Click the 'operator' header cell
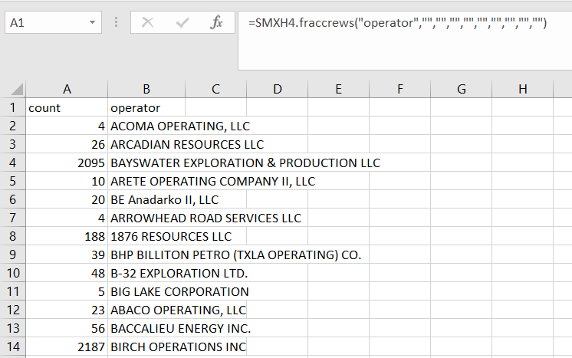The image size is (572, 358). click(x=146, y=107)
